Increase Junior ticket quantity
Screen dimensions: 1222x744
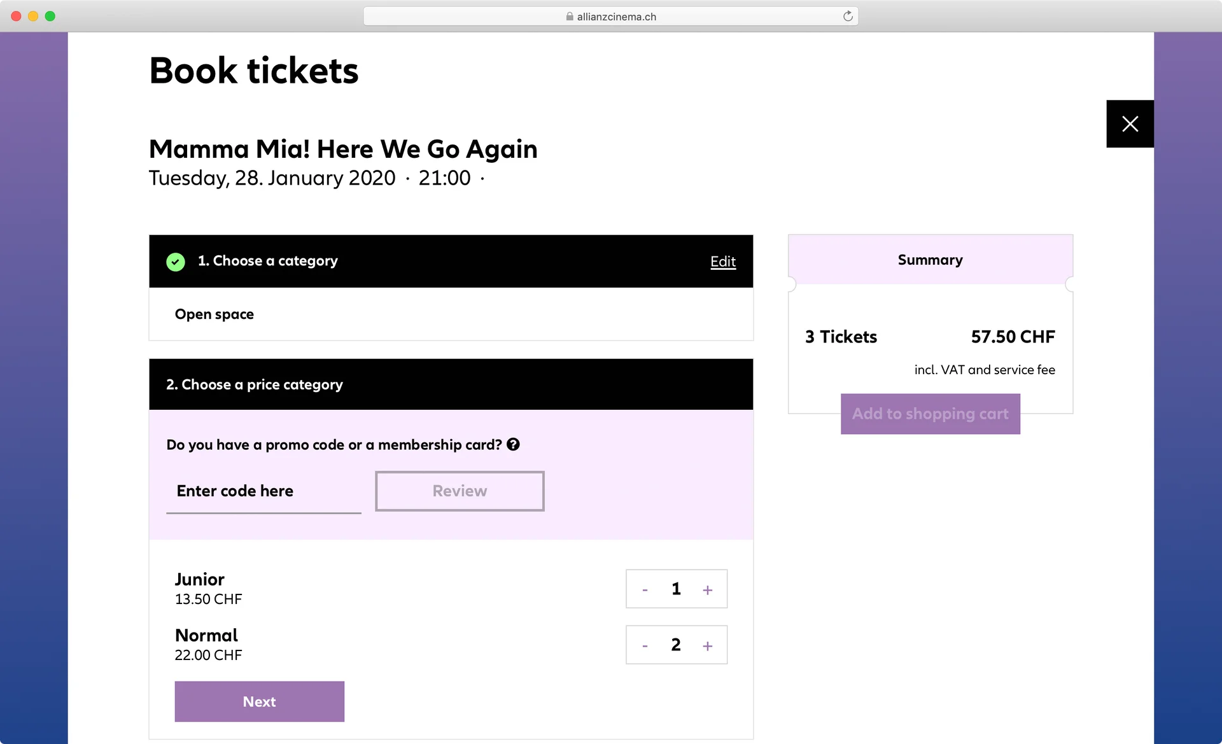[x=707, y=590]
